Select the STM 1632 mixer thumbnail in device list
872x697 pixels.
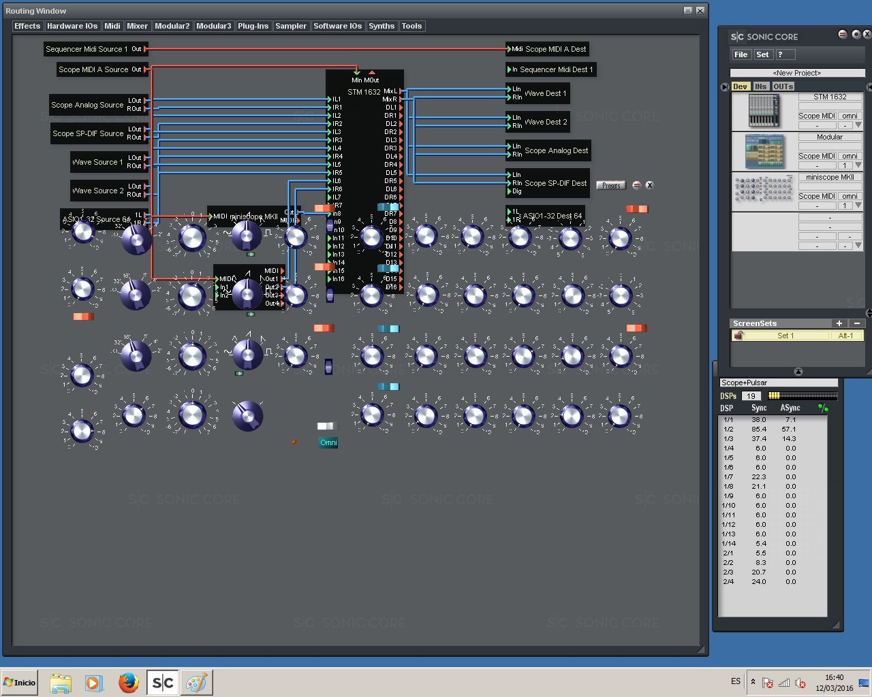[x=764, y=111]
